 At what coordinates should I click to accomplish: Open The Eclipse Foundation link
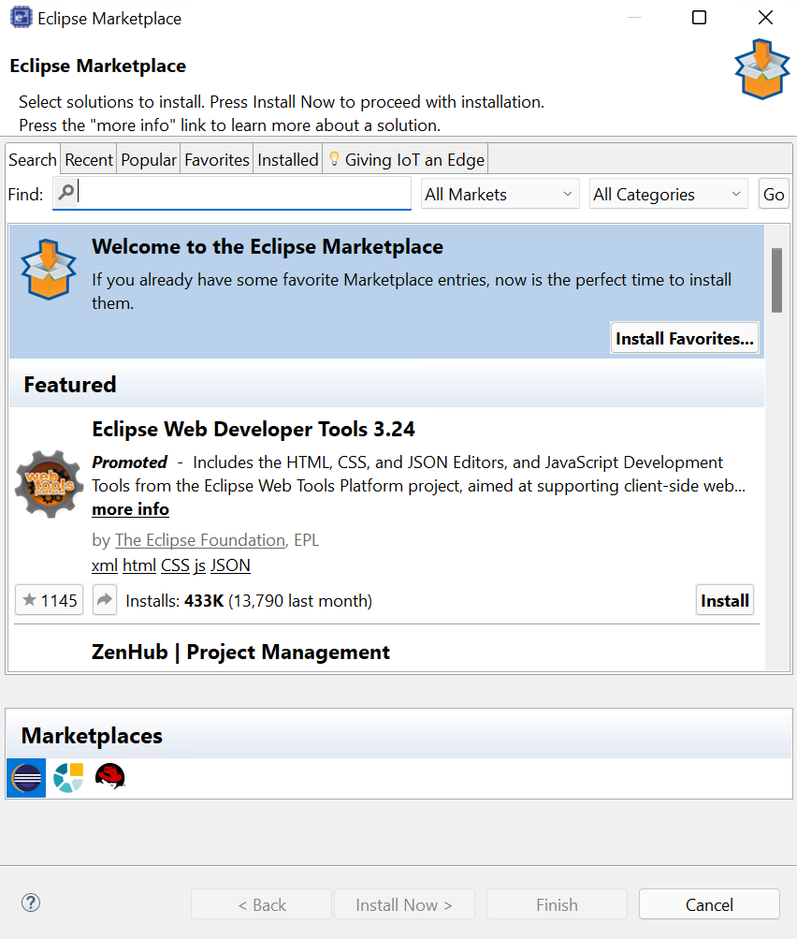tap(200, 540)
